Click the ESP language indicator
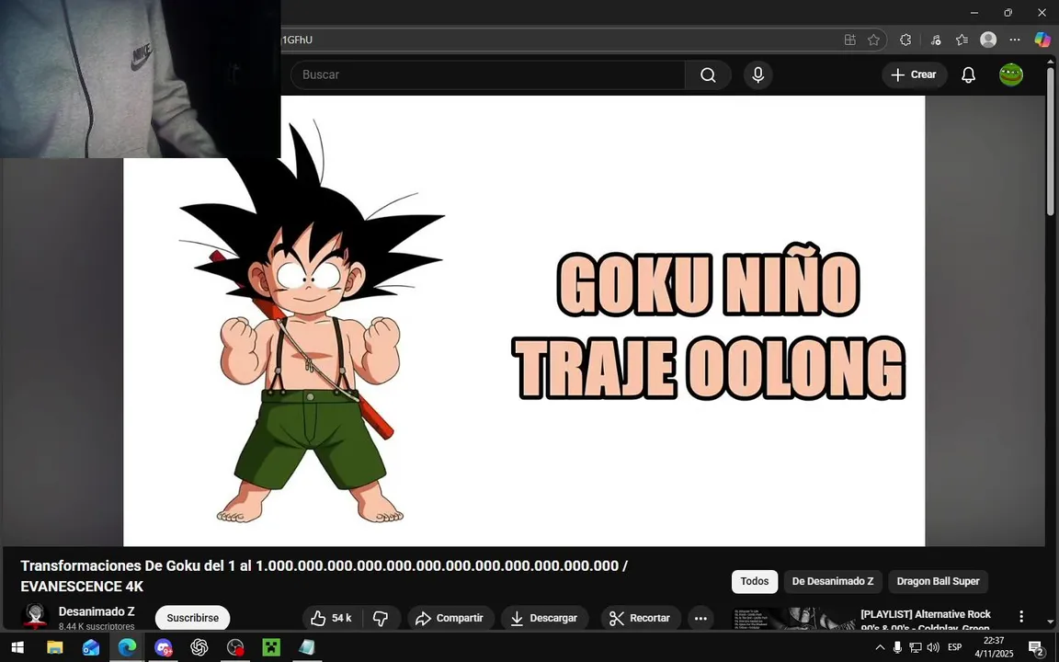The image size is (1059, 662). (954, 648)
